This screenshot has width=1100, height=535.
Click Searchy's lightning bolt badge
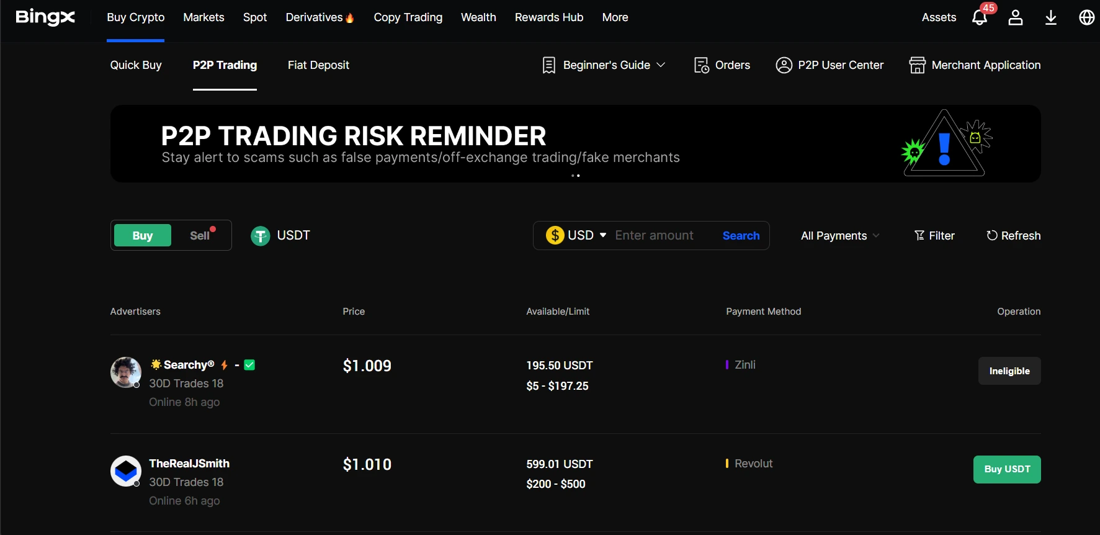[x=225, y=365]
